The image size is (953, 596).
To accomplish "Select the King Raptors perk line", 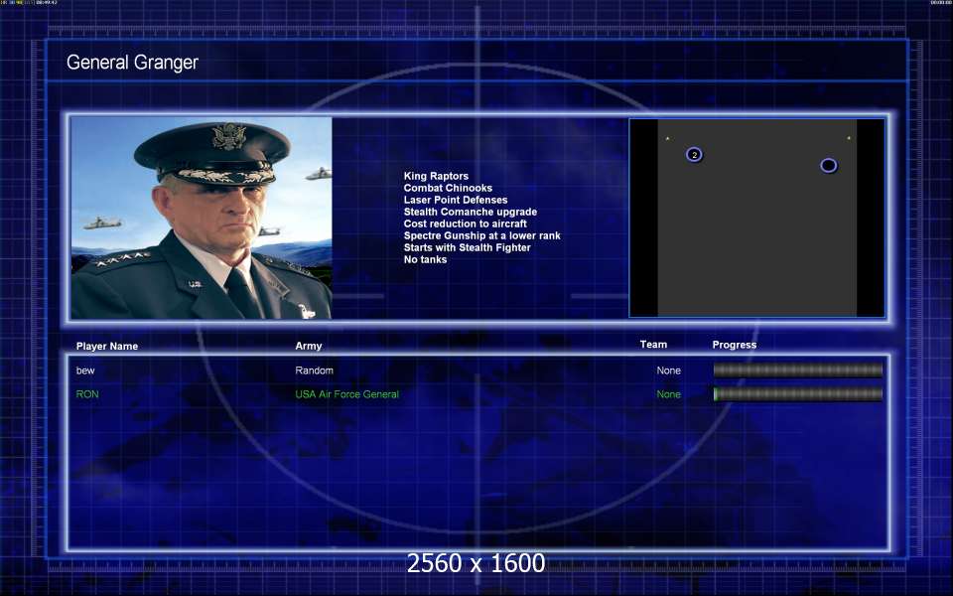I will click(436, 176).
